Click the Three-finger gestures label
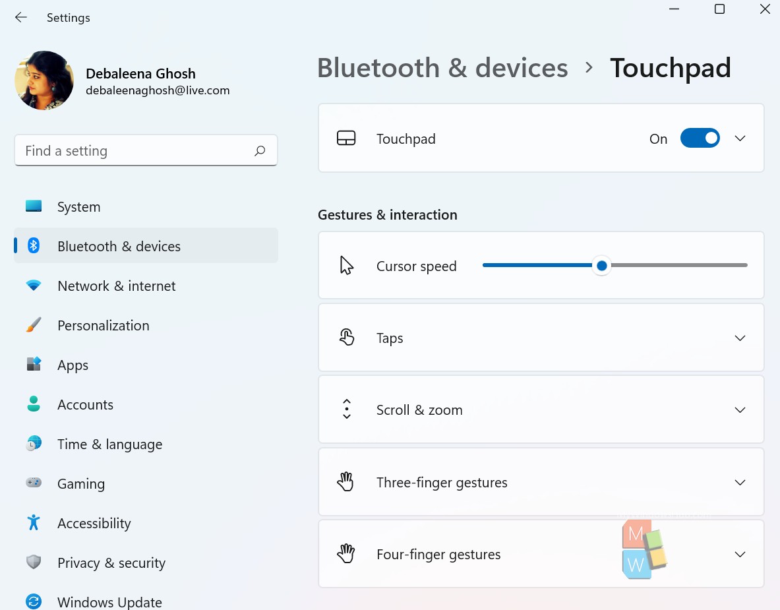 point(442,482)
